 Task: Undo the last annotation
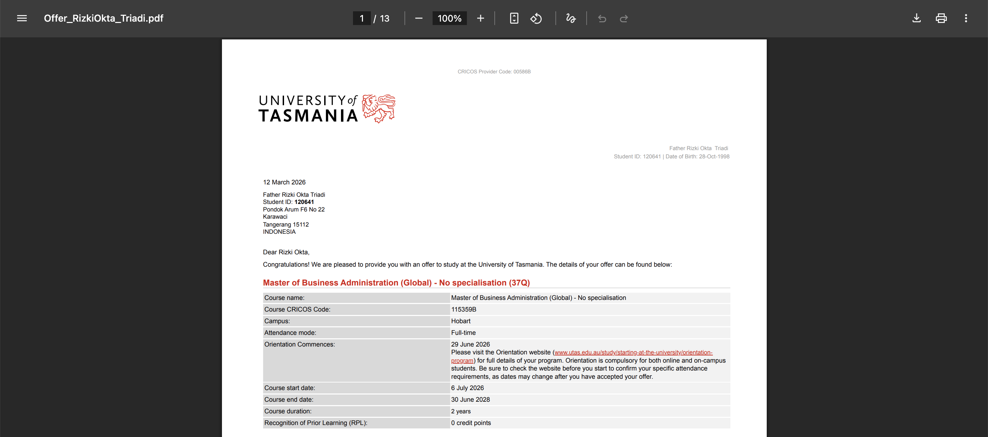click(x=602, y=18)
